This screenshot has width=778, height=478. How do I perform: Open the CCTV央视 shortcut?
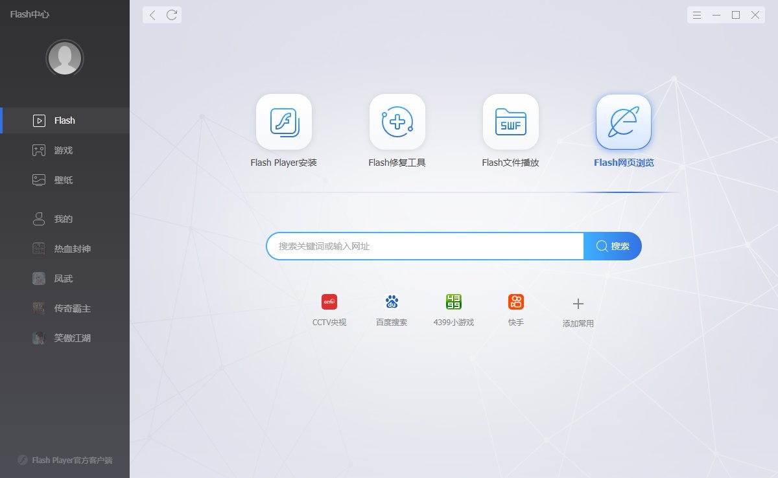pyautogui.click(x=329, y=302)
